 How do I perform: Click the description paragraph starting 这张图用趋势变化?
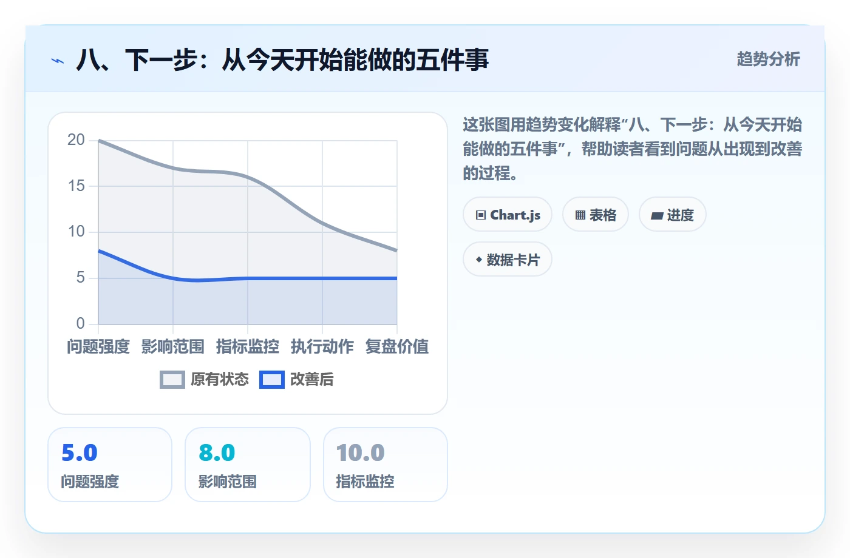click(633, 149)
